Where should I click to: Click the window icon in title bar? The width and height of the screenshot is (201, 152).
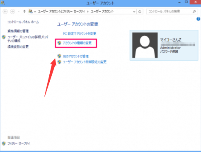point(2,3)
